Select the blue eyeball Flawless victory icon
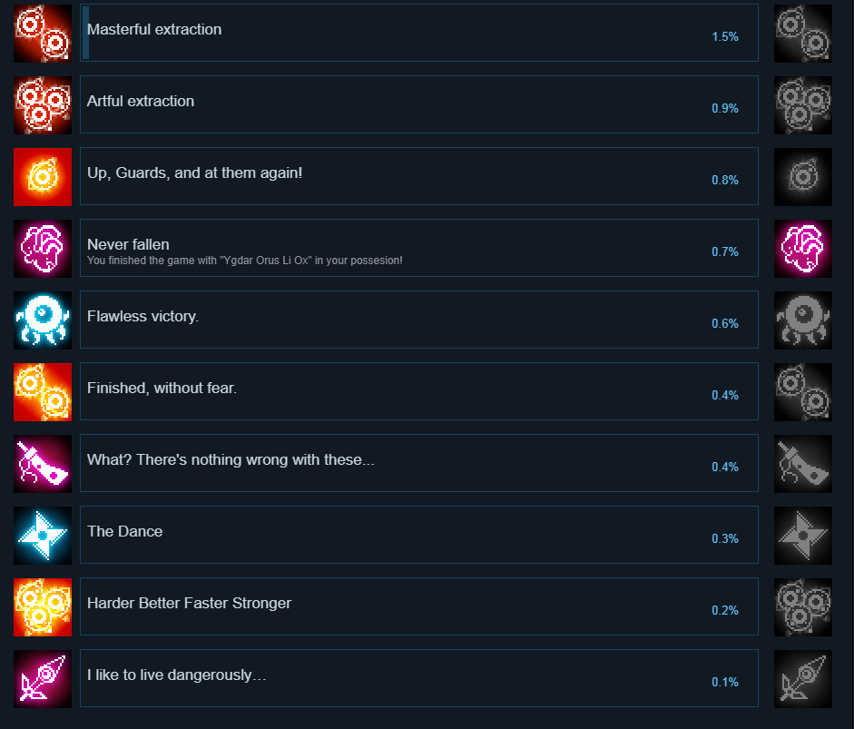 43,320
